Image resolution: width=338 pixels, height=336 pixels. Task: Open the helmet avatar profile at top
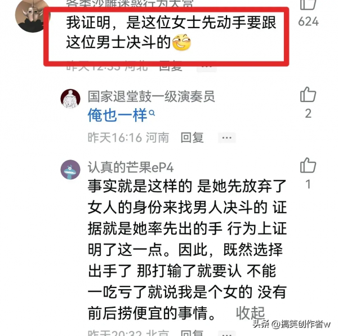(x=32, y=16)
